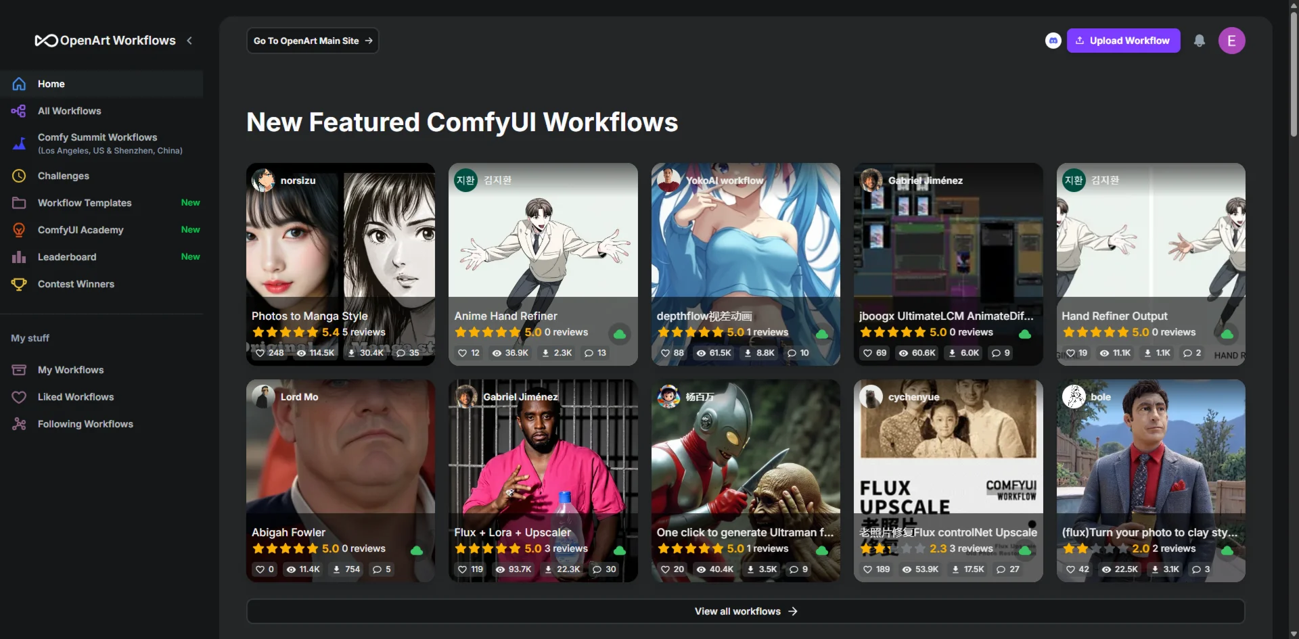Click the Leaderboard bar chart icon

coord(19,257)
